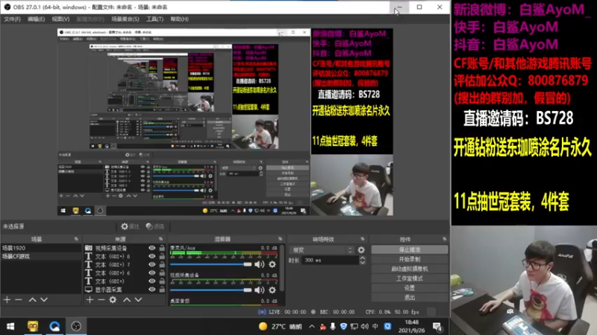Remove the selected scene with the 场景 panel minus icon

click(x=18, y=300)
